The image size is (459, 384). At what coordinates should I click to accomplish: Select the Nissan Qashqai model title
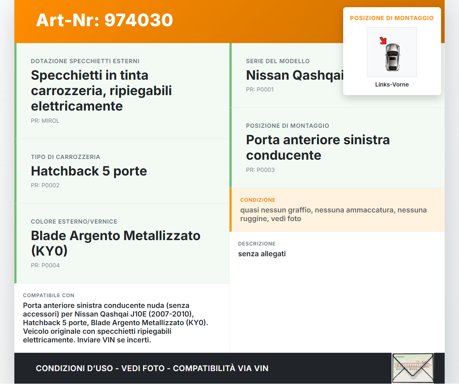pos(294,75)
